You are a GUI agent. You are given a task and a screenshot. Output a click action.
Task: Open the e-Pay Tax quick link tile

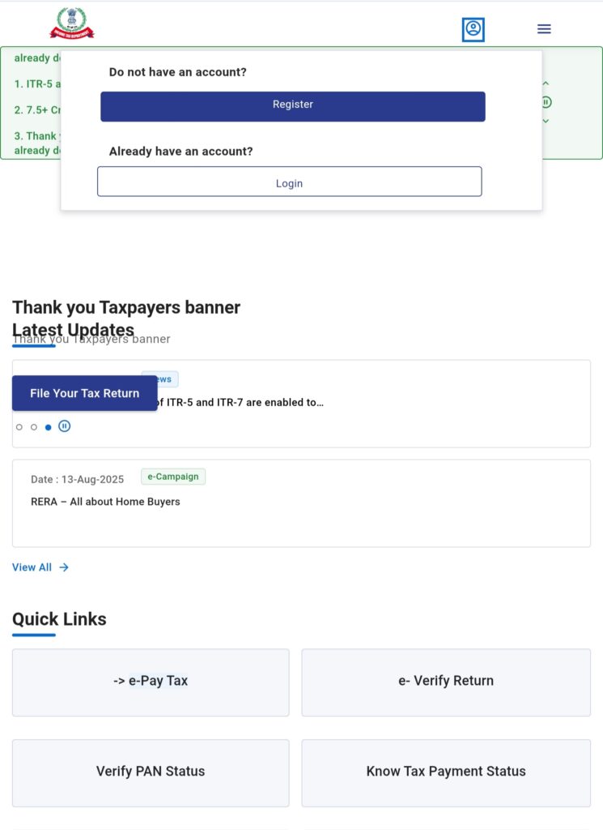[x=150, y=682]
